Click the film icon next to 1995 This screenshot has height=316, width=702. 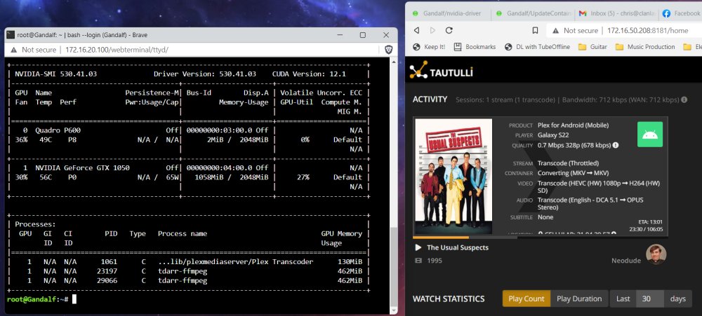(418, 260)
